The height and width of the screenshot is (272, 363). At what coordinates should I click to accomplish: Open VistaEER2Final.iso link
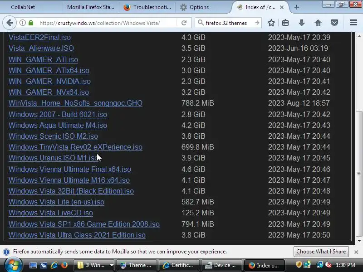click(39, 37)
